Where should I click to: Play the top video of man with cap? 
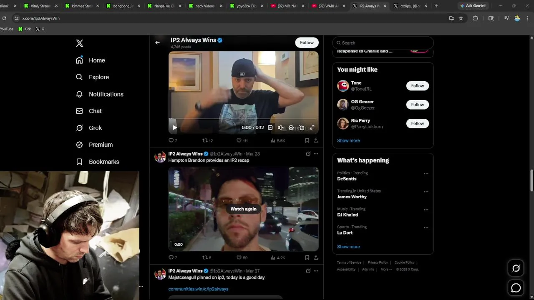coord(175,127)
